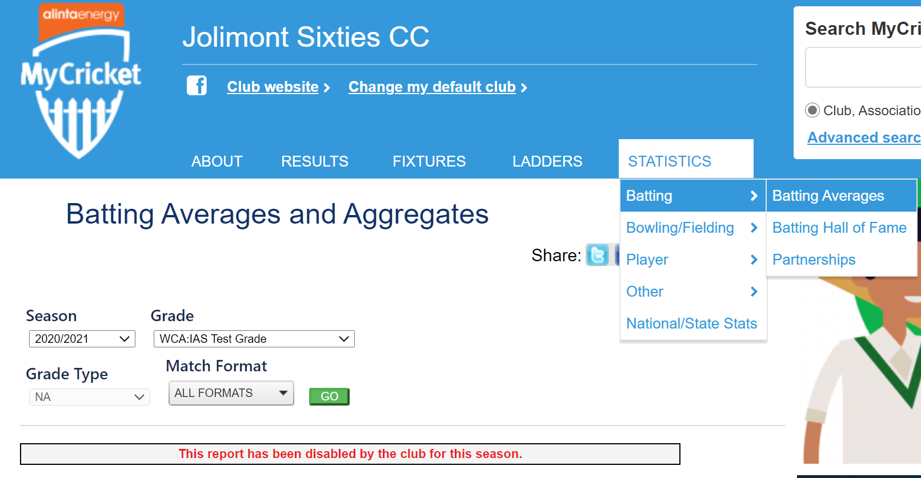The width and height of the screenshot is (921, 478).
Task: Click the chevron next to Player
Action: tap(754, 260)
